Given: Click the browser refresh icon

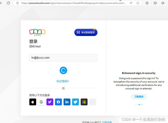Looking at the screenshot, I should (x=8, y=3).
